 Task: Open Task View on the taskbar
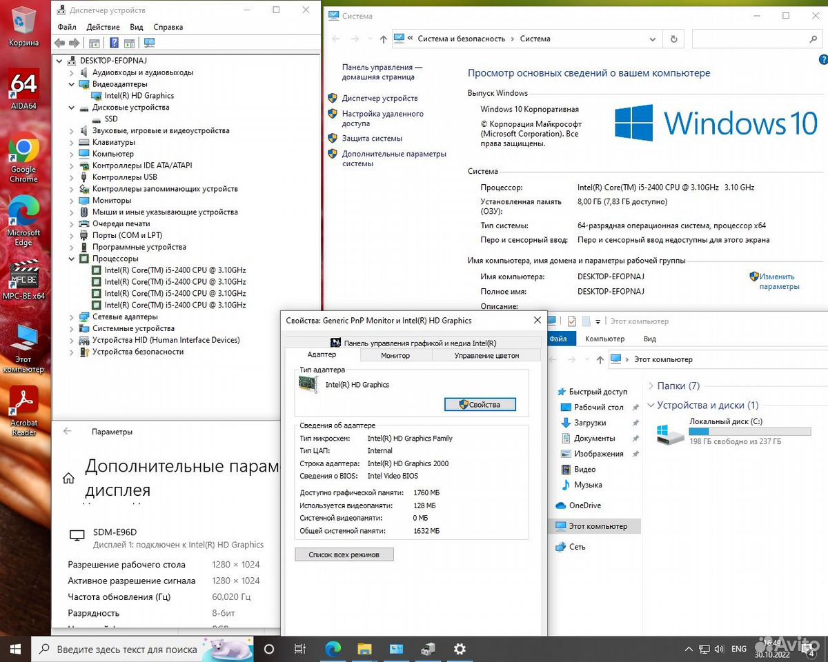[x=300, y=649]
